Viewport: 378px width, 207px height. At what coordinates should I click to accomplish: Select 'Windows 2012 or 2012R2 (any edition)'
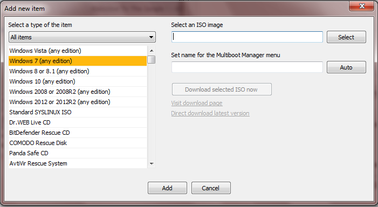(x=78, y=102)
